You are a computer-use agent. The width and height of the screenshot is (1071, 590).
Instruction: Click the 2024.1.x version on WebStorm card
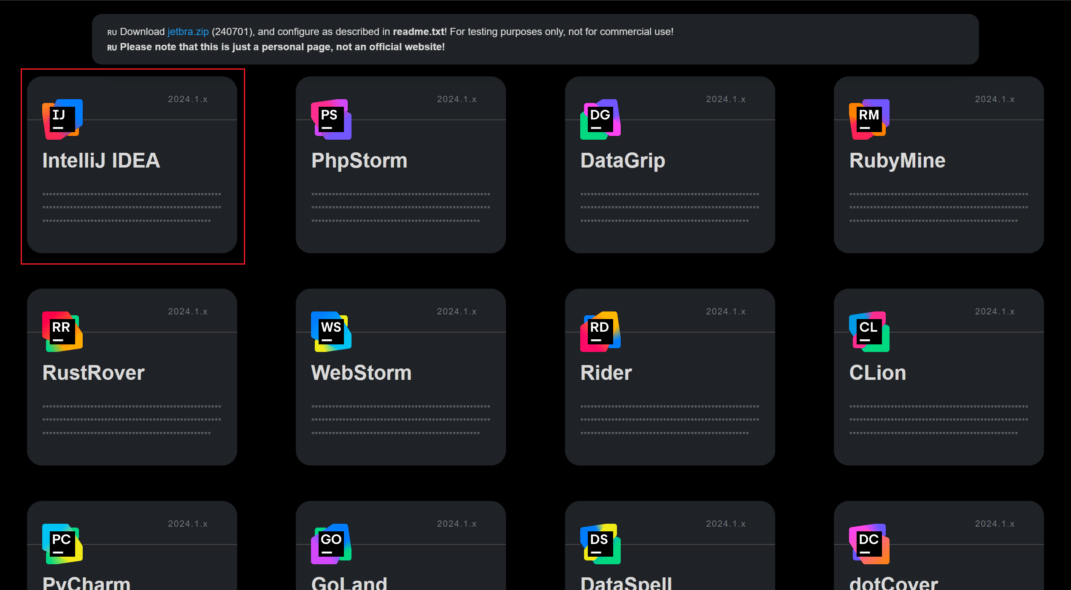click(x=457, y=311)
